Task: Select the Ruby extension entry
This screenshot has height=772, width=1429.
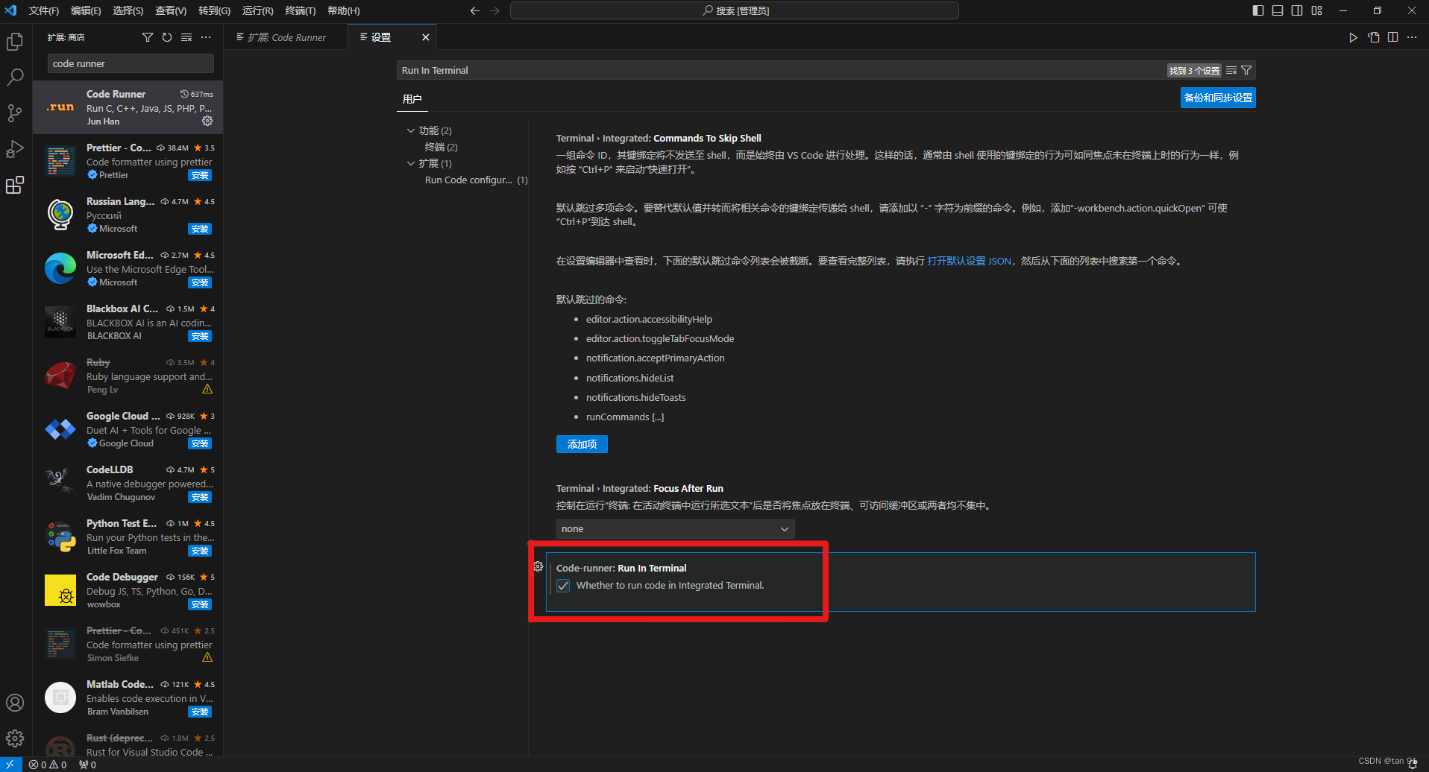Action: pos(128,376)
